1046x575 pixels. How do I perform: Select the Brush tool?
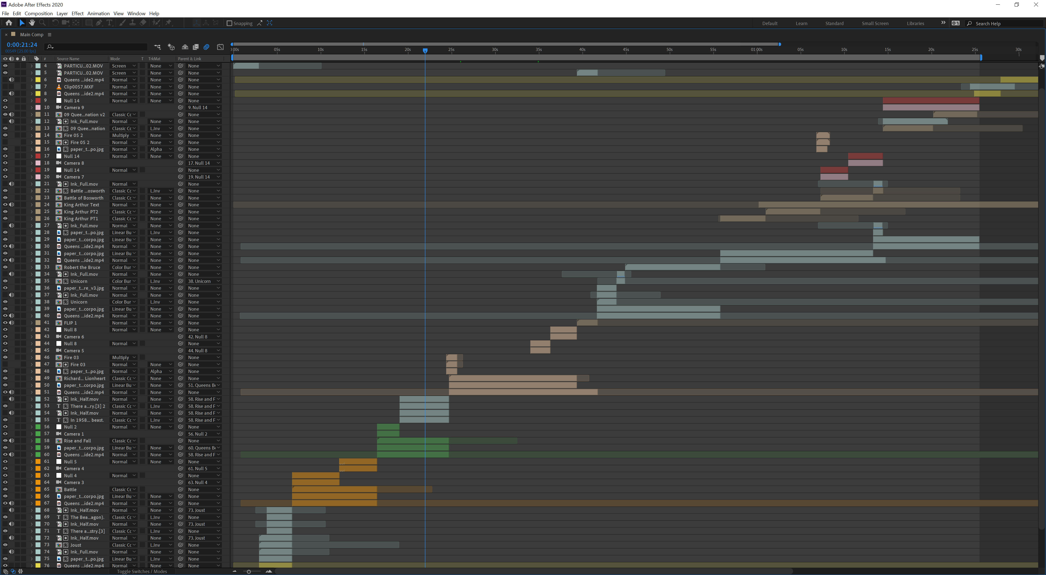click(122, 23)
